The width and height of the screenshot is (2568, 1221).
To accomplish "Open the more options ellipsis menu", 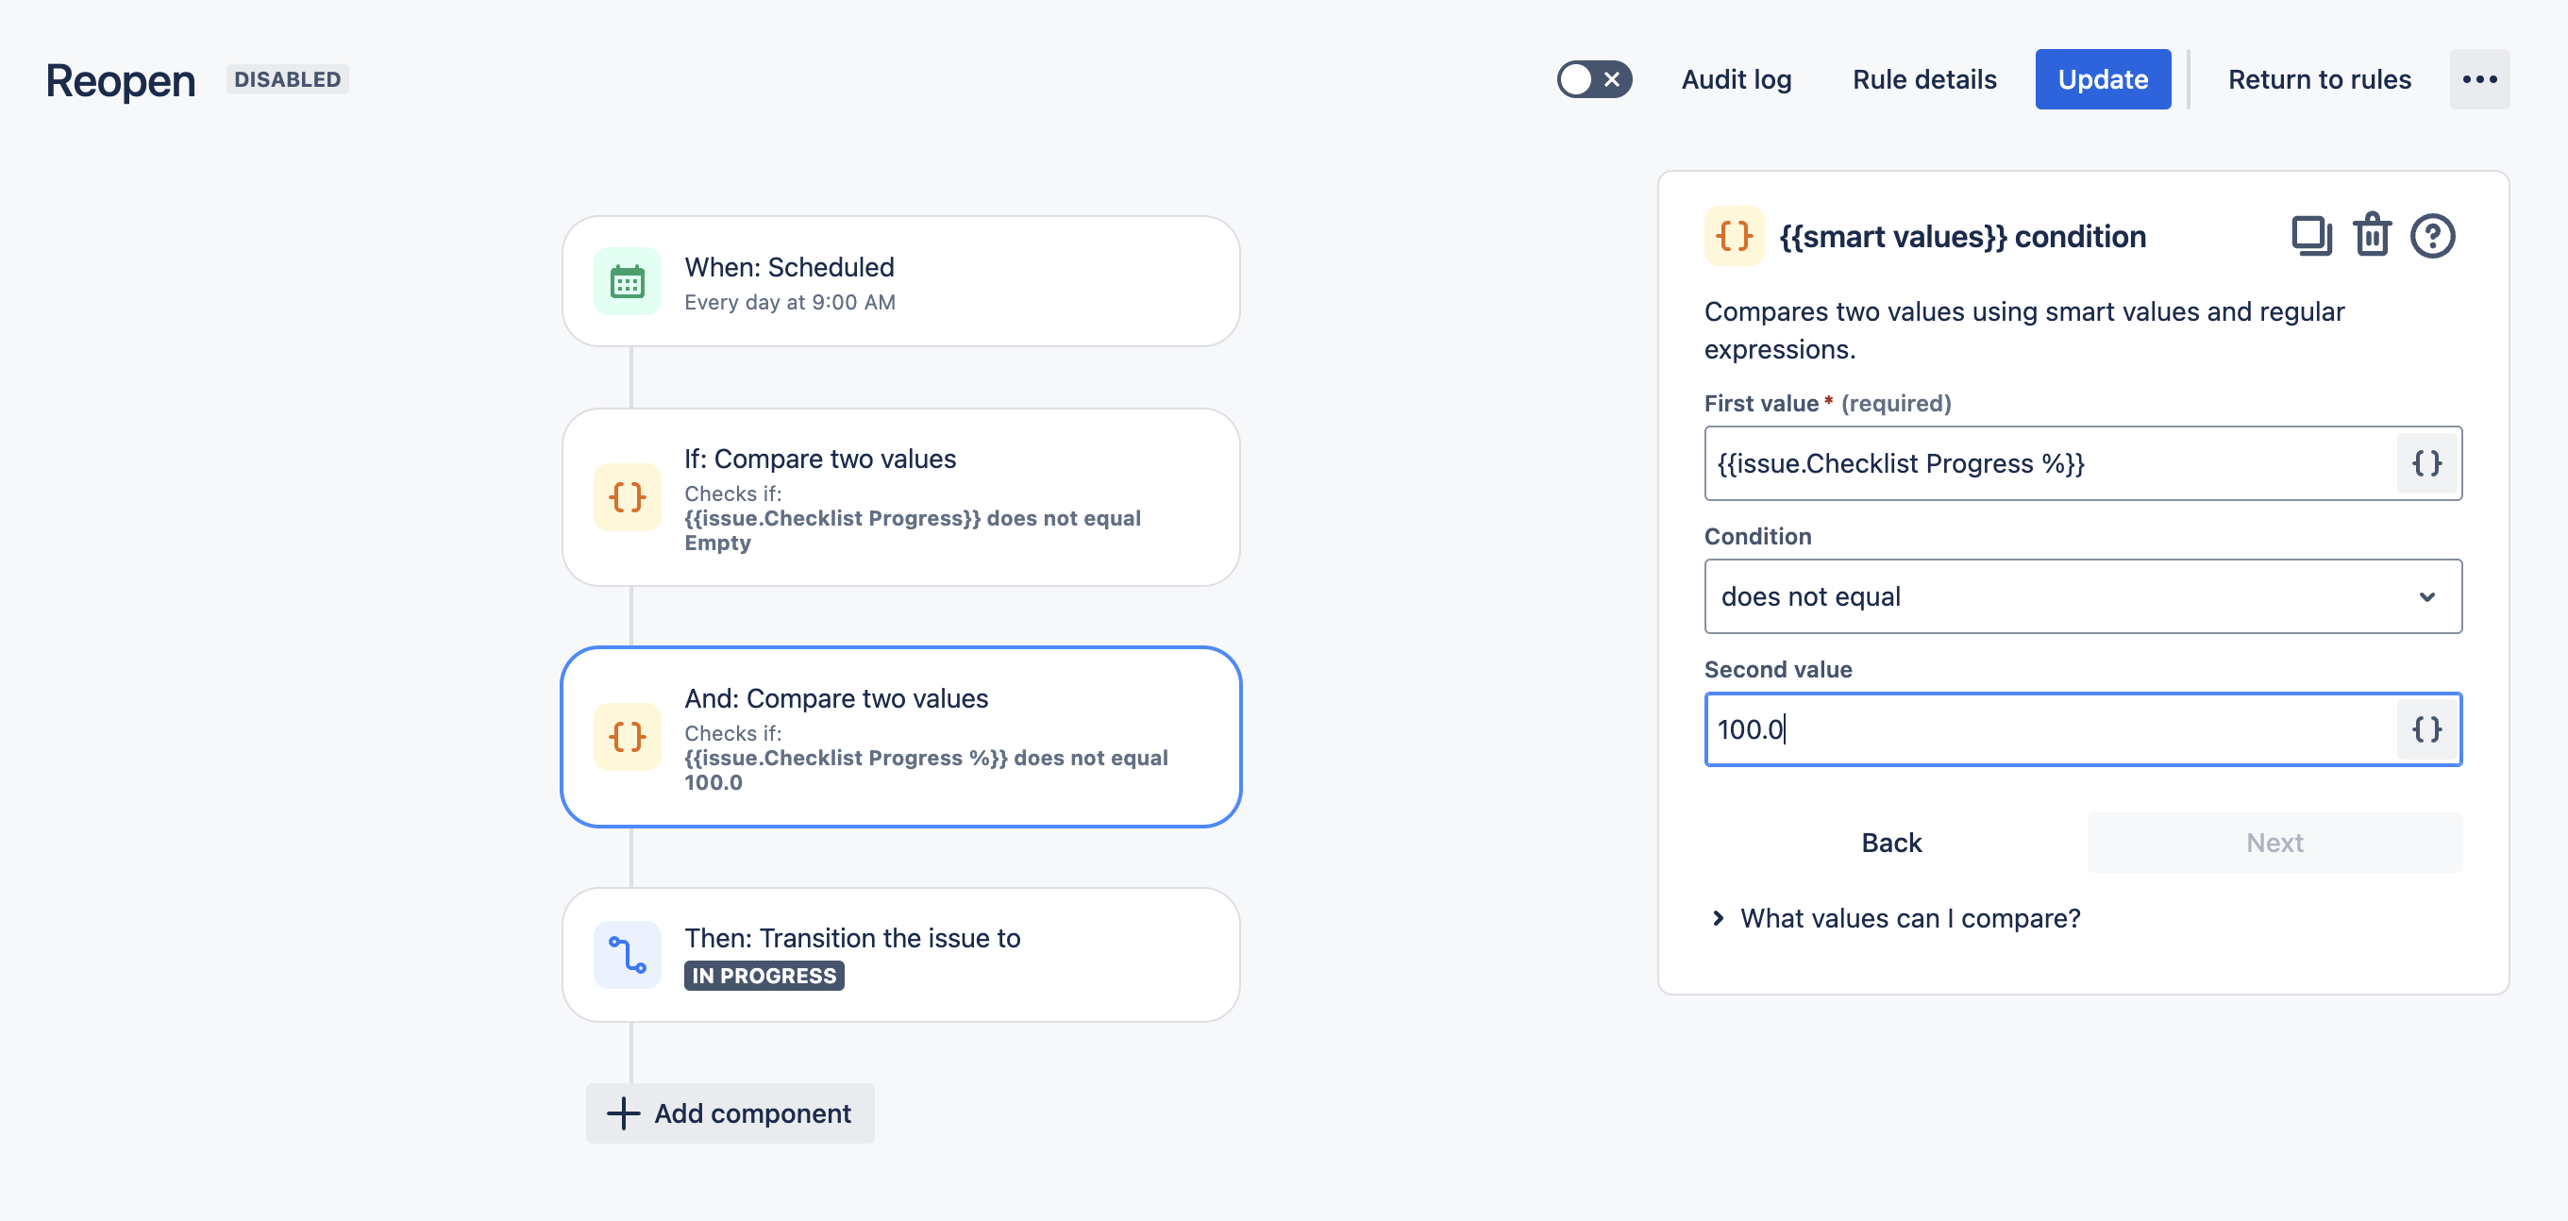I will coord(2479,80).
